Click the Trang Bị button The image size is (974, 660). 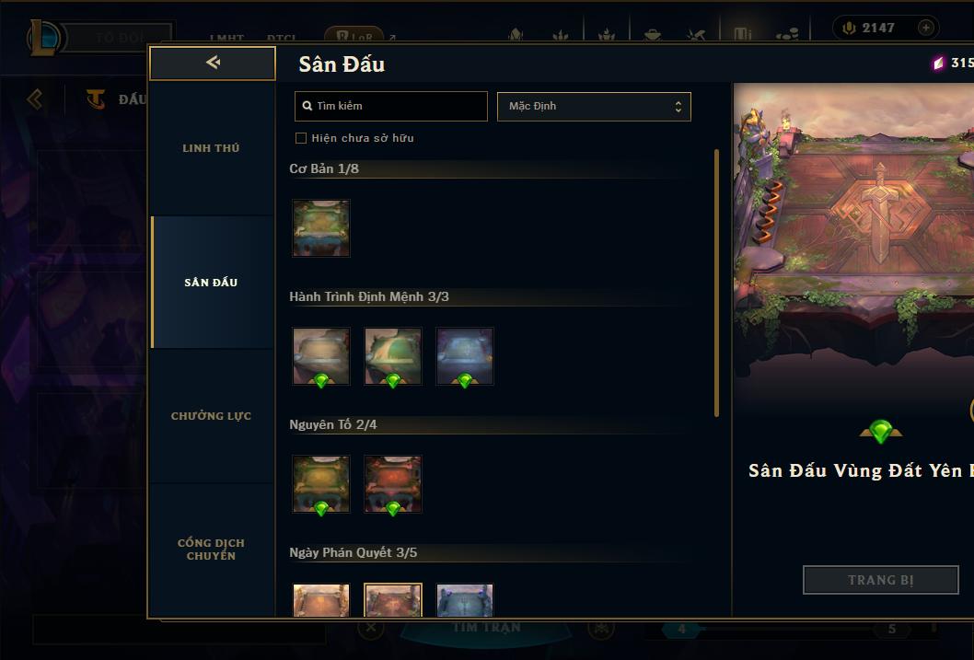(x=881, y=580)
